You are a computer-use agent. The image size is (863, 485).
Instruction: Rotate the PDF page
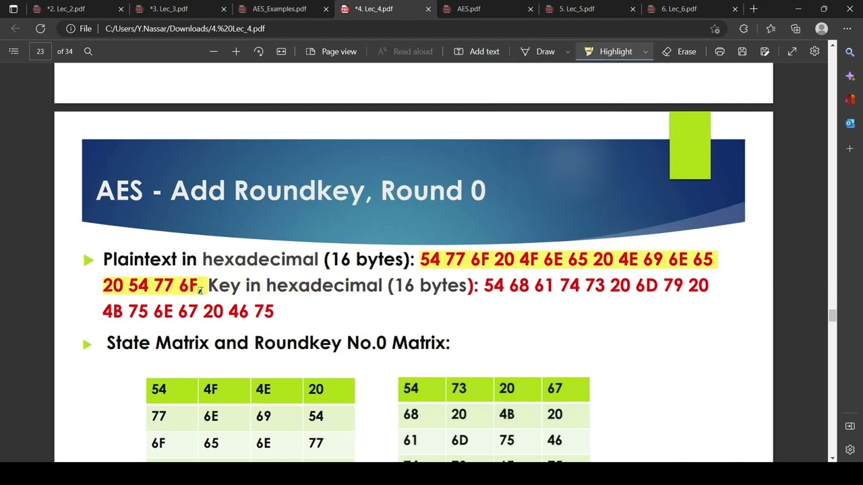(x=258, y=51)
